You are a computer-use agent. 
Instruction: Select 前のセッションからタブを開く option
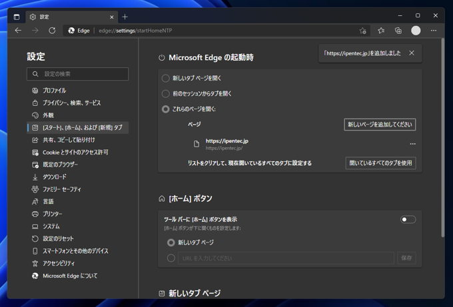pos(165,94)
